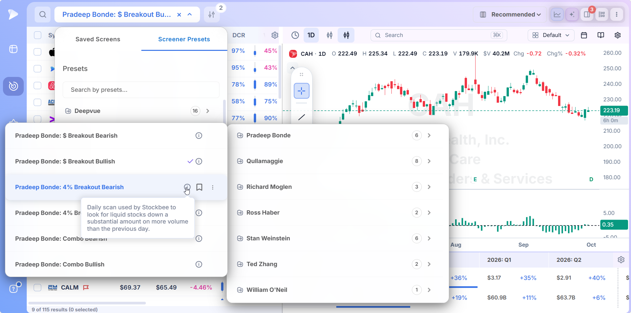Open the book icon in chart toolbar
Screen dimensions: 631x313
coord(601,35)
